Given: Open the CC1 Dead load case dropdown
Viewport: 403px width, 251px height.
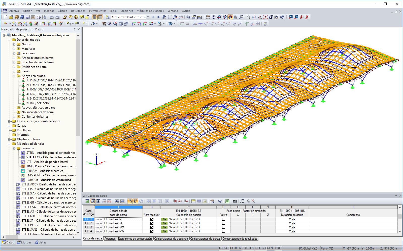Looking at the screenshot, I should coord(148,17).
